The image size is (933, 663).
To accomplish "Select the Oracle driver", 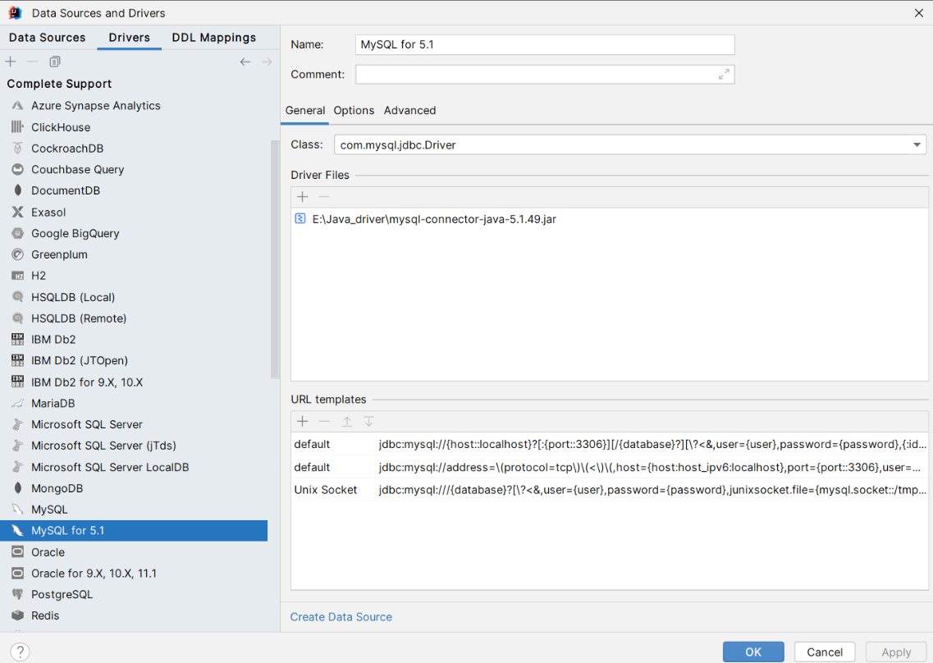I will pyautogui.click(x=134, y=552).
